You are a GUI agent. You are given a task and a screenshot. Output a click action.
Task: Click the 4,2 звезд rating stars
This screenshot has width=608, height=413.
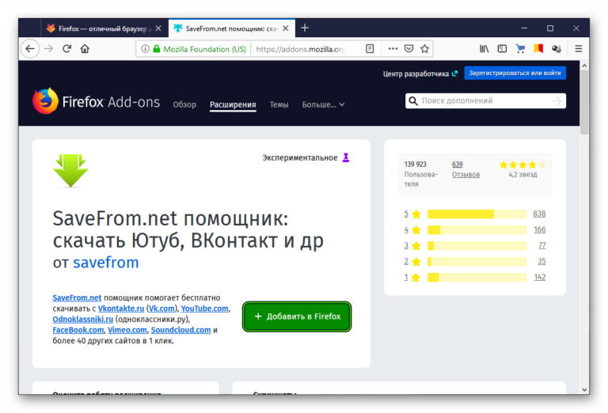pyautogui.click(x=522, y=165)
